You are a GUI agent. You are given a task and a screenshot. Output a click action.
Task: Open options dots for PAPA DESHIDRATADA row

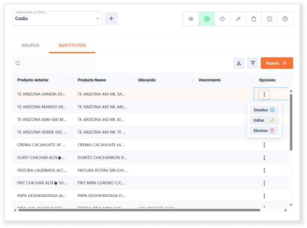[264, 196]
